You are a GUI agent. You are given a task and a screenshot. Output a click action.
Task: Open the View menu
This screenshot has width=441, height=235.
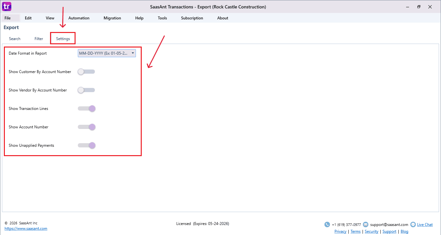[50, 18]
